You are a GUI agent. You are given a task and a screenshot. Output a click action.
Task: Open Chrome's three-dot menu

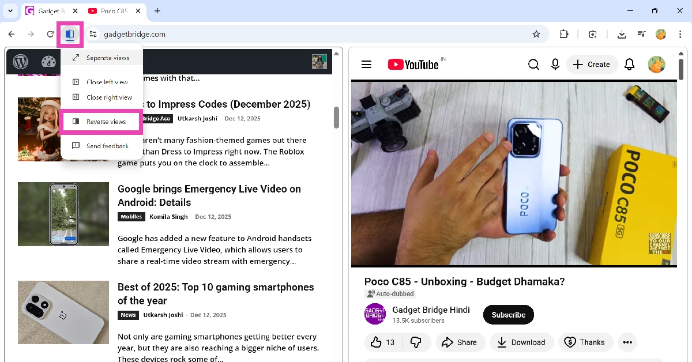pyautogui.click(x=680, y=34)
